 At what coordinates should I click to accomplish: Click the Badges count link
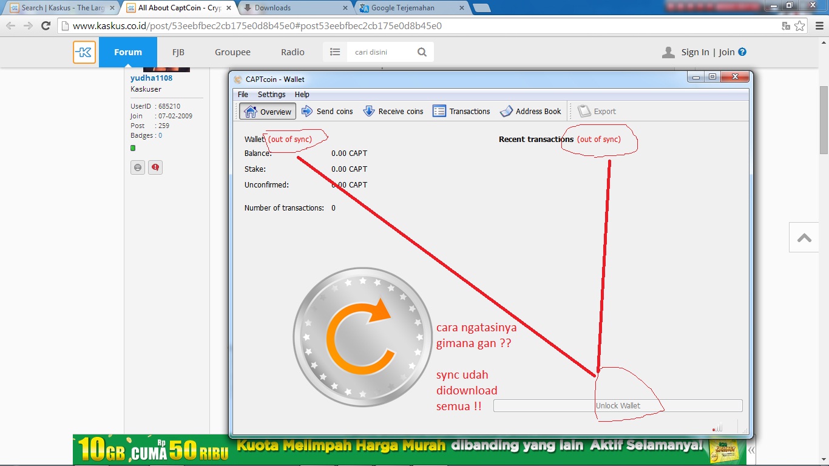[x=160, y=135]
